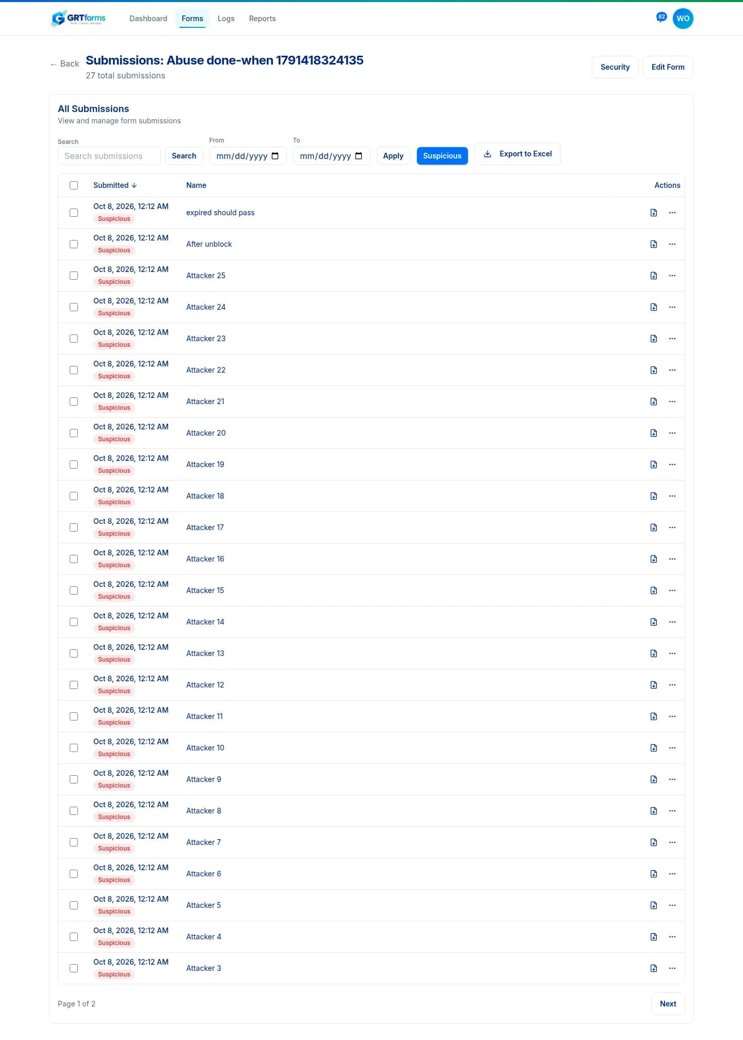The height and width of the screenshot is (1040, 743).
Task: View submission file icon for Attacker 19
Action: [x=654, y=465]
